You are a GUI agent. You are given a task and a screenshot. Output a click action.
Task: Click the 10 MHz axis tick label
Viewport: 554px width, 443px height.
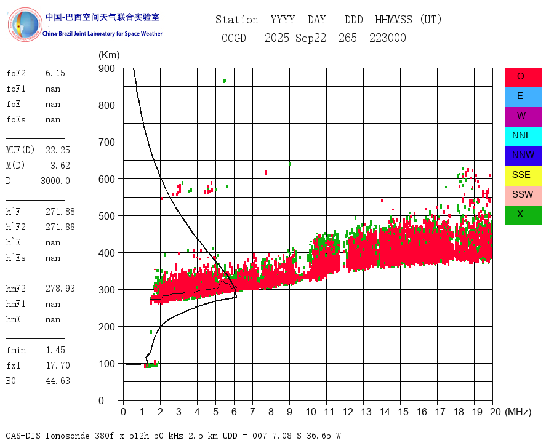pos(311,412)
